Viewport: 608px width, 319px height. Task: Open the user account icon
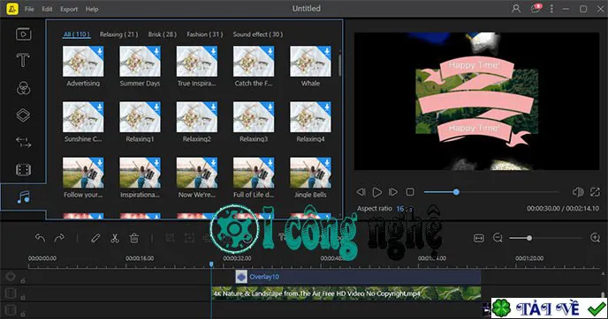pos(516,9)
